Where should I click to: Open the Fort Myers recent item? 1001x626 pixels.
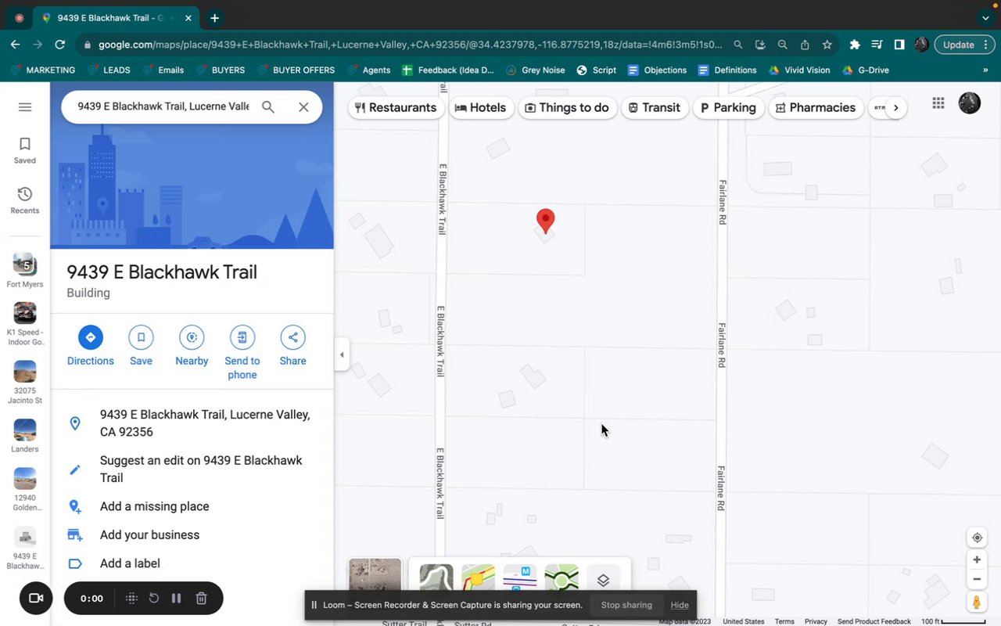coord(25,271)
